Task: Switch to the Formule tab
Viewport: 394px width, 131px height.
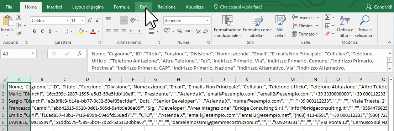Action: [x=122, y=7]
